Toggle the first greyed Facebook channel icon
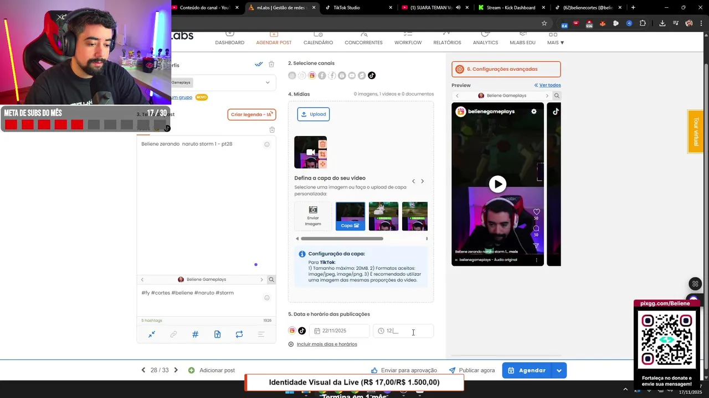Image resolution: width=709 pixels, height=398 pixels. pos(322,76)
